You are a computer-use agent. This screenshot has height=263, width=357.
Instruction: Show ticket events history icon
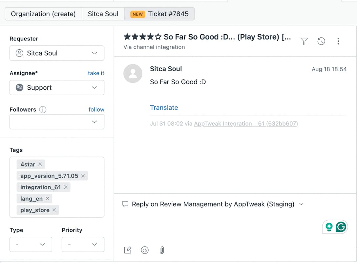(321, 41)
